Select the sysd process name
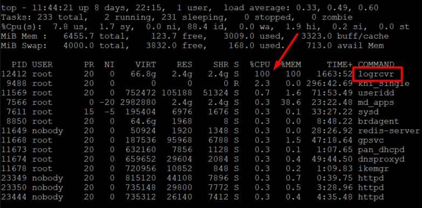 pyautogui.click(x=369, y=112)
